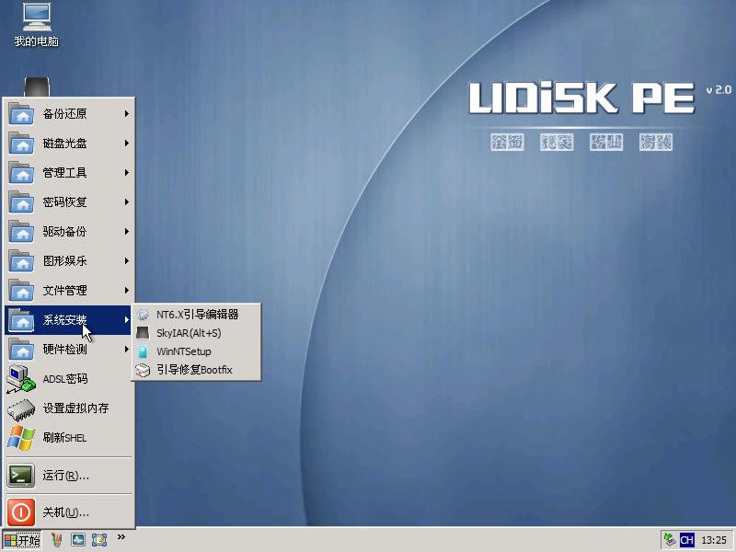
Task: Click the colorful pencil-cup quick launch icon
Action: pos(57,540)
